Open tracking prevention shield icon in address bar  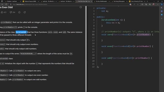point(130,4)
